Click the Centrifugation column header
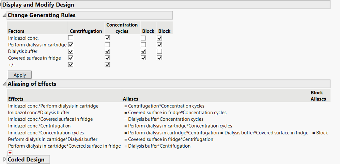 86,31
